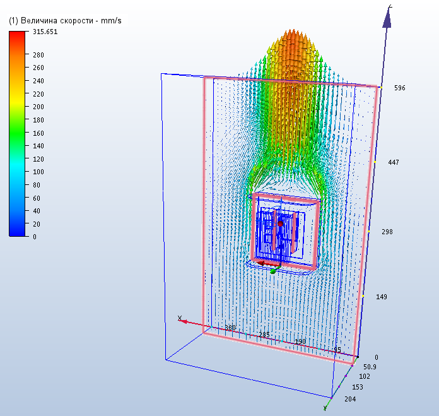Viewport: 439px width, 416px height.
Task: Click the red X-axis arrowhead near the X label
Action: 184,321
